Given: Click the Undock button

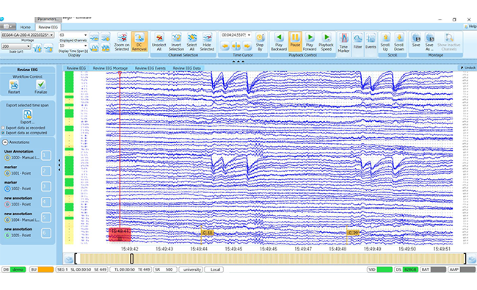Looking at the screenshot, I should [x=468, y=68].
